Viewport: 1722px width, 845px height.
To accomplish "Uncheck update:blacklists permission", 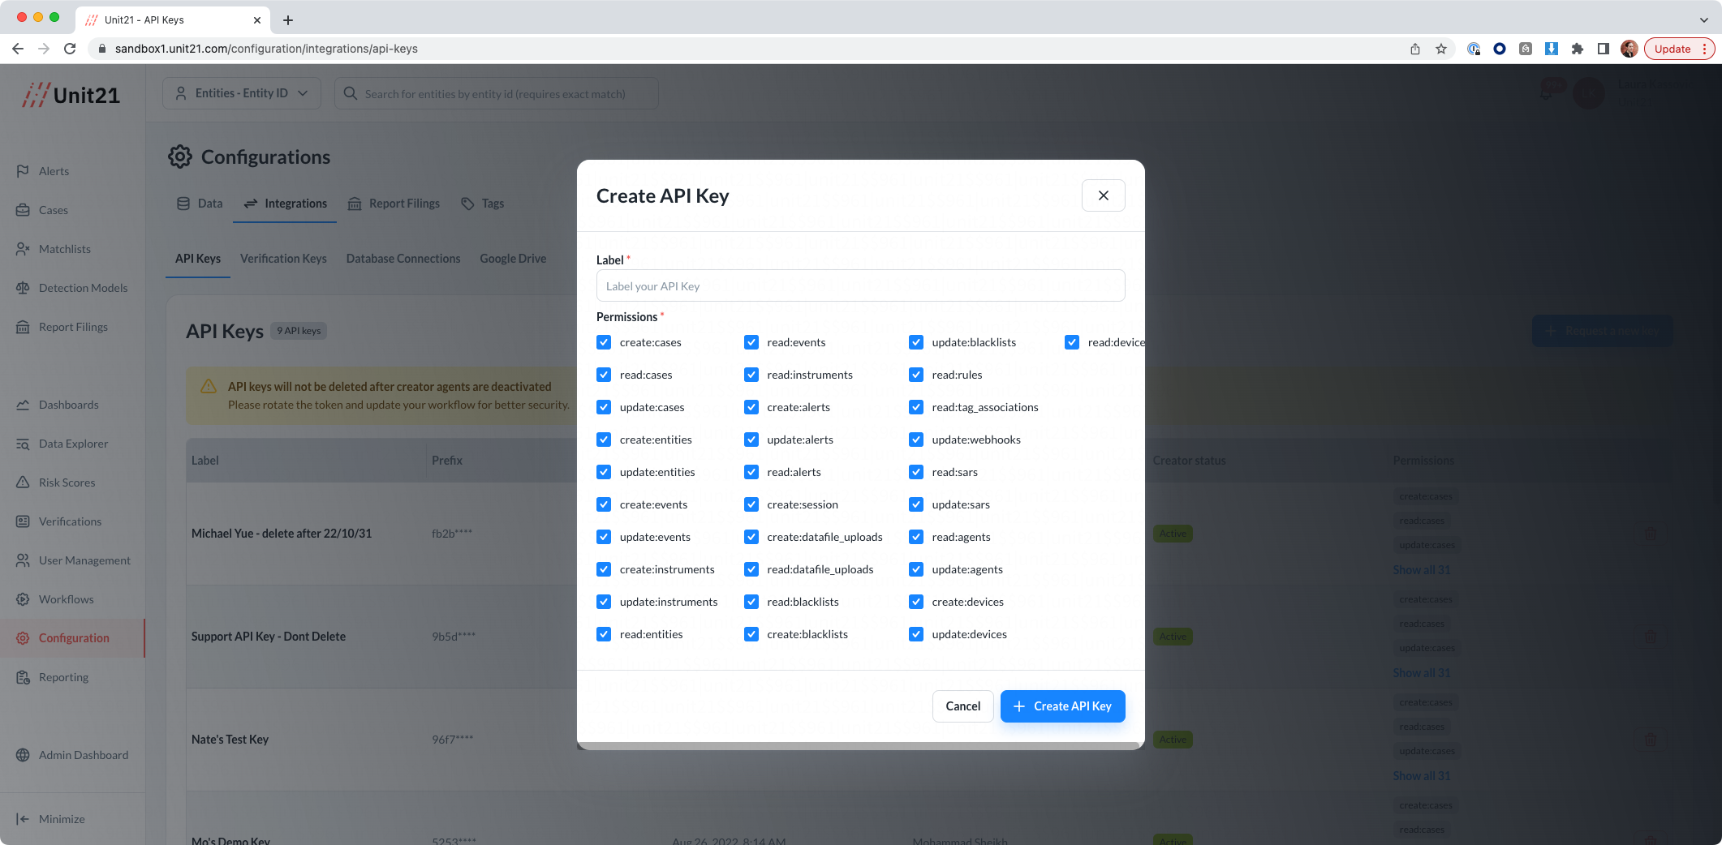I will [916, 342].
